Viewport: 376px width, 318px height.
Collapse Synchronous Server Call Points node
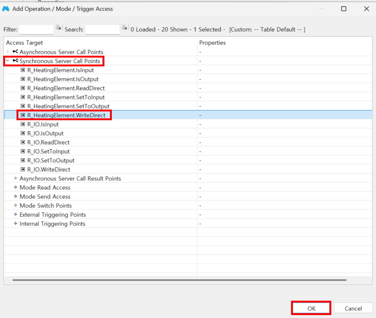[8, 61]
